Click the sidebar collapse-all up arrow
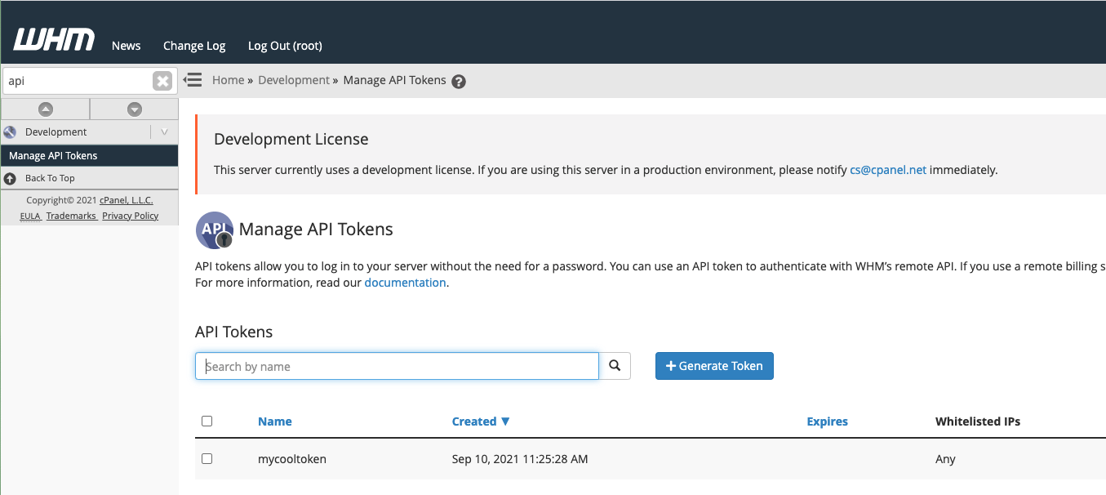 point(46,109)
